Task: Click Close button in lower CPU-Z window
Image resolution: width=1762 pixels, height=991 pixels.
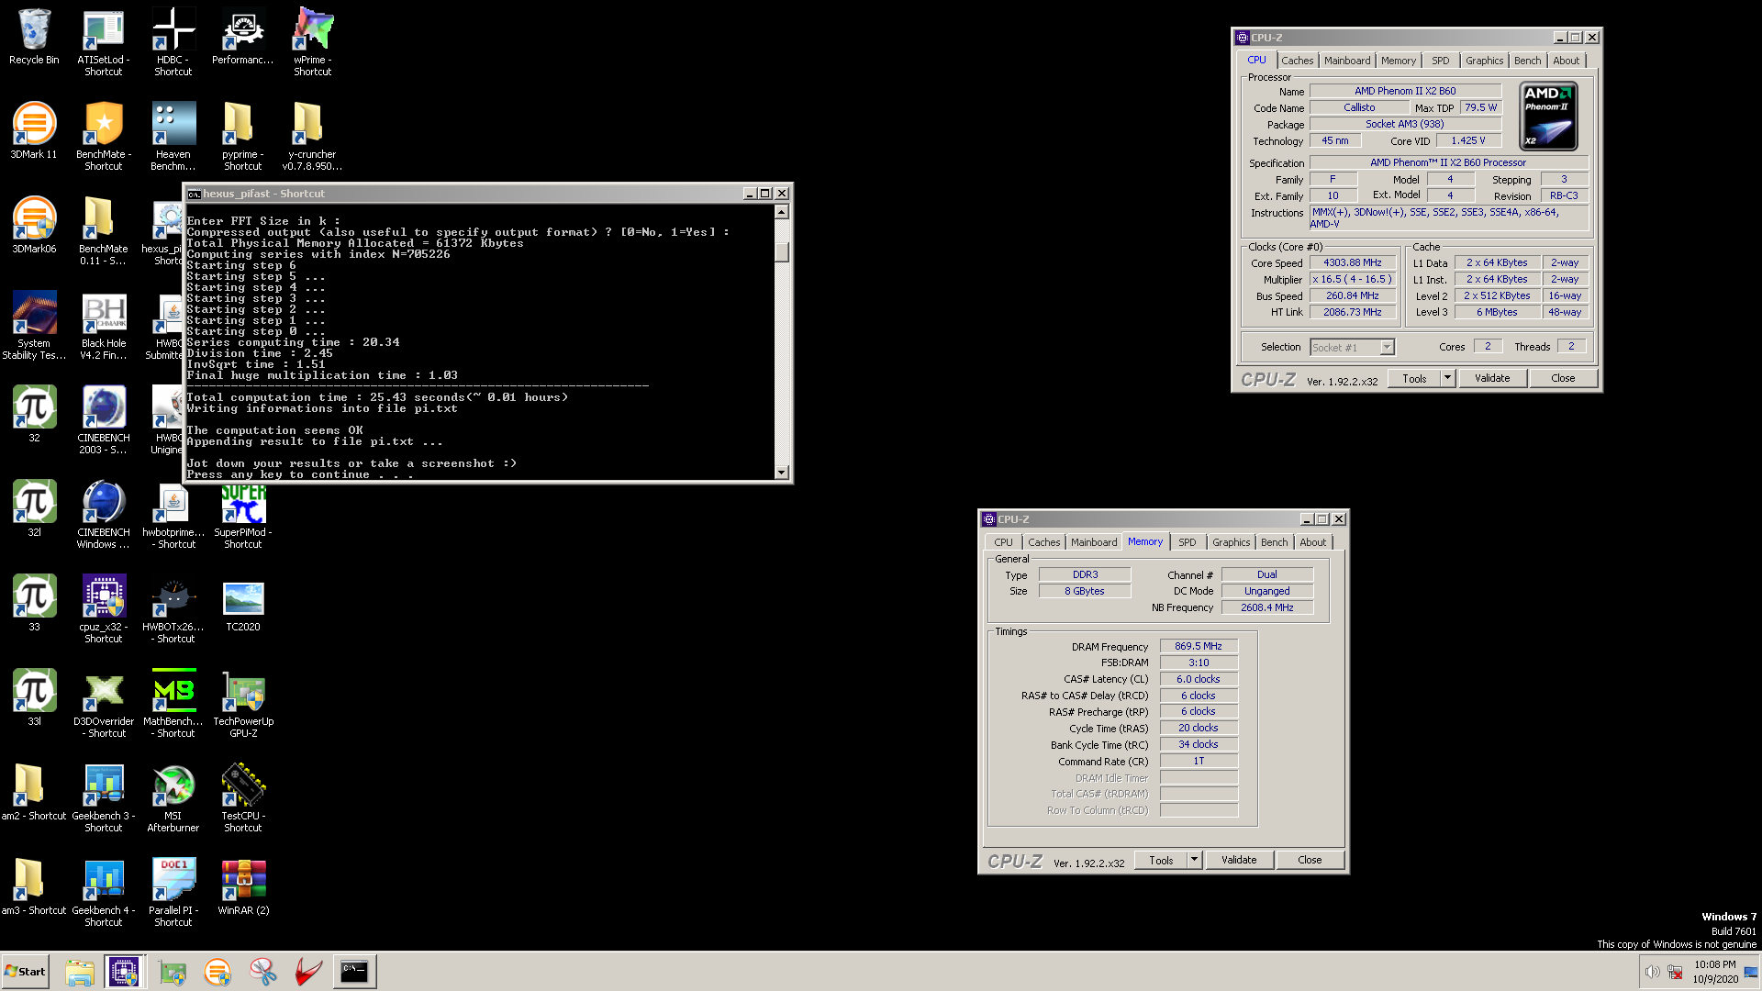Action: (x=1310, y=860)
